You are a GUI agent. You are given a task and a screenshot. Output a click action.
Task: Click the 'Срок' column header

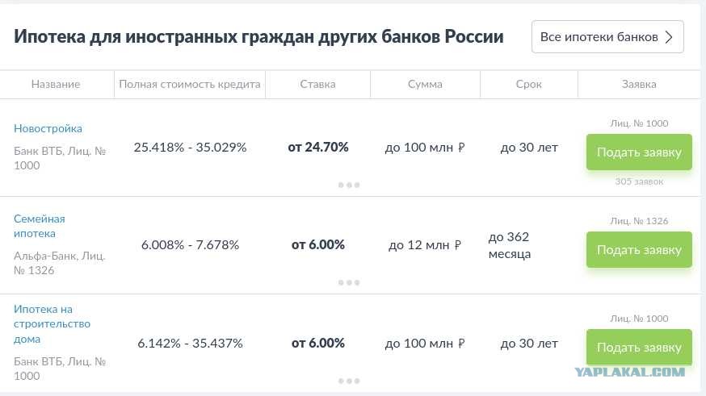[x=528, y=84]
